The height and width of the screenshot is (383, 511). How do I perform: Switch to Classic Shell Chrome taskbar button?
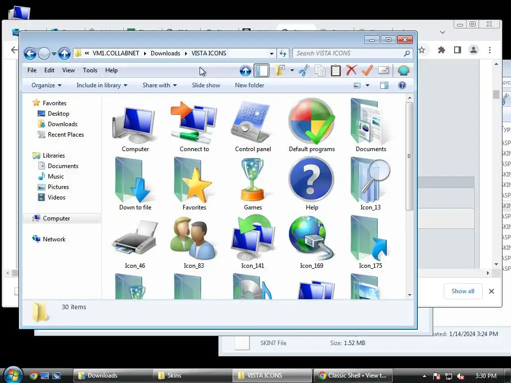tap(352, 376)
